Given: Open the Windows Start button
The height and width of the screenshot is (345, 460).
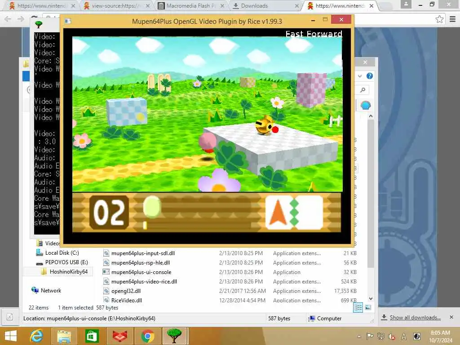Looking at the screenshot, I should pyautogui.click(x=11, y=336).
